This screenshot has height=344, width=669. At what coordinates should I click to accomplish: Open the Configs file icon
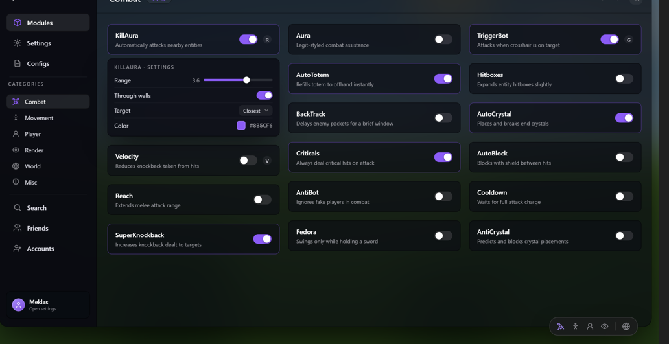tap(17, 63)
